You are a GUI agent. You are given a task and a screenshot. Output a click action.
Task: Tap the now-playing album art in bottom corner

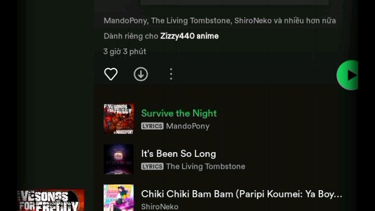point(51,201)
